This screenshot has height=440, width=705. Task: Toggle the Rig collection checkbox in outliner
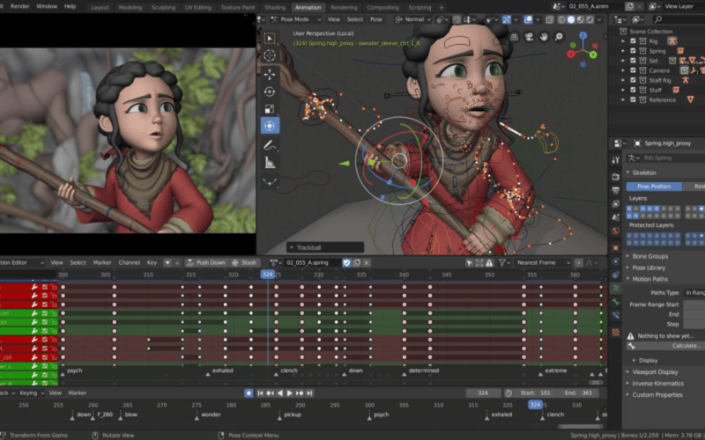point(633,41)
